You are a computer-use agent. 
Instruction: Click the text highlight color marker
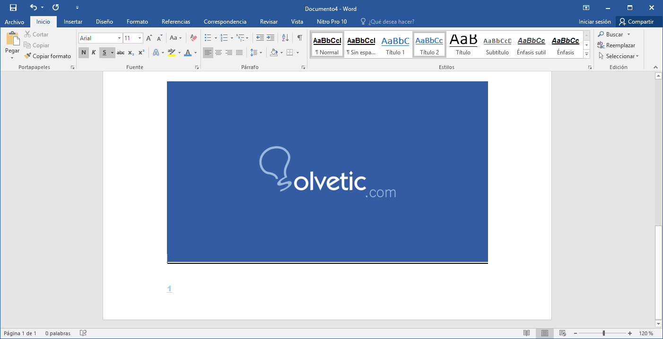[x=172, y=52]
